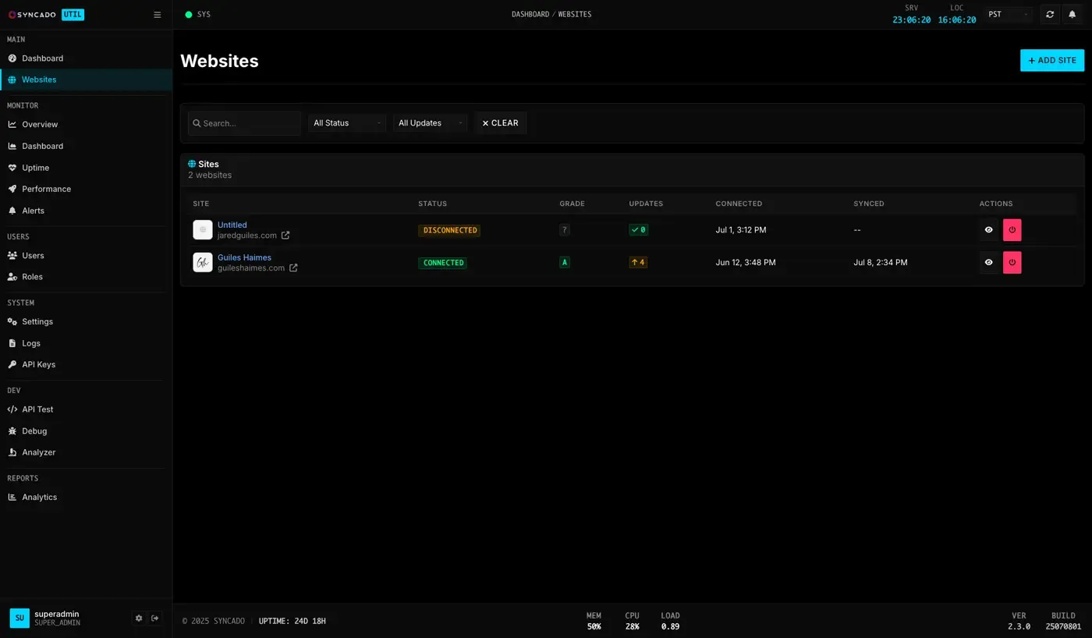Click the refresh icon in top bar
Image resolution: width=1092 pixels, height=638 pixels.
(x=1050, y=15)
